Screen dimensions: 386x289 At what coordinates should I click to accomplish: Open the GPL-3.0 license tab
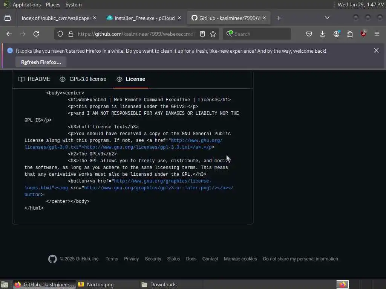click(83, 79)
